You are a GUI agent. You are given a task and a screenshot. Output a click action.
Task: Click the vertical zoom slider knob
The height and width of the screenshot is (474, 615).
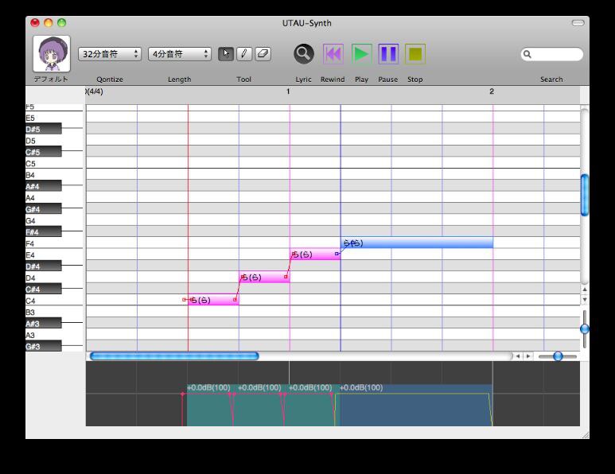585,328
